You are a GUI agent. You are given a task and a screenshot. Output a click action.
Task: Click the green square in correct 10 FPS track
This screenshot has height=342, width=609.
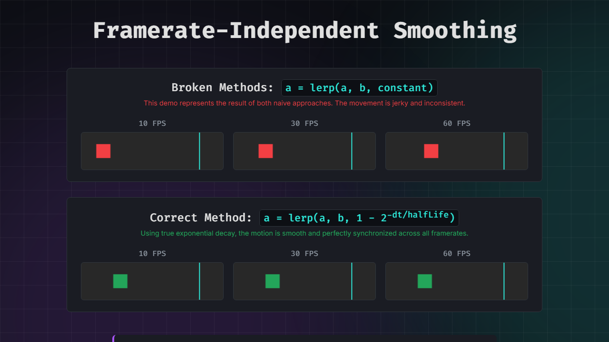coord(120,281)
